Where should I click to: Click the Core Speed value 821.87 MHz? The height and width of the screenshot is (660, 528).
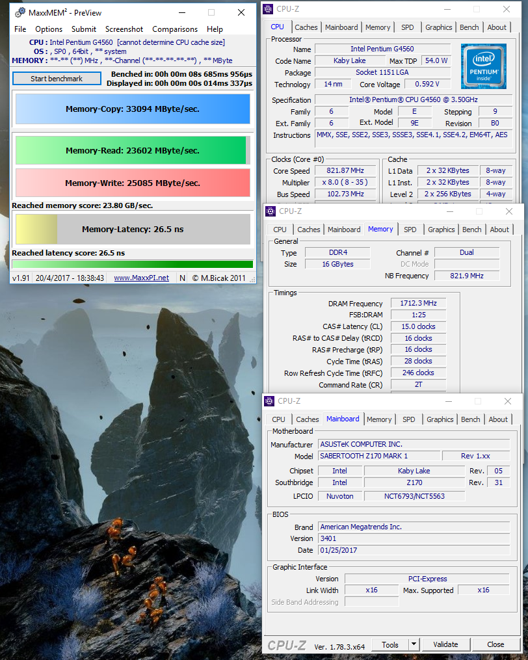345,170
